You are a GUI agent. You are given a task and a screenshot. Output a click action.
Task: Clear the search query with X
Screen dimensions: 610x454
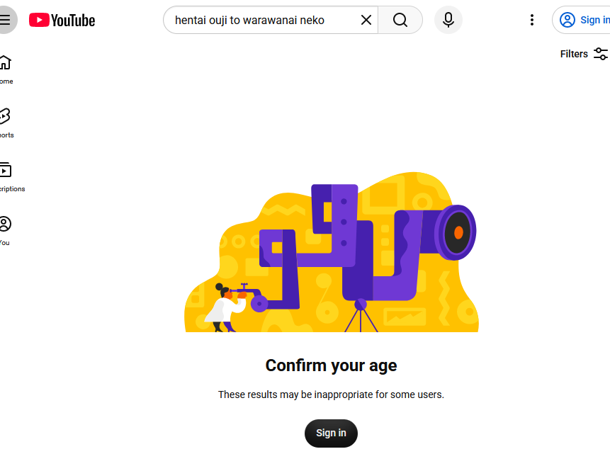[x=366, y=20]
